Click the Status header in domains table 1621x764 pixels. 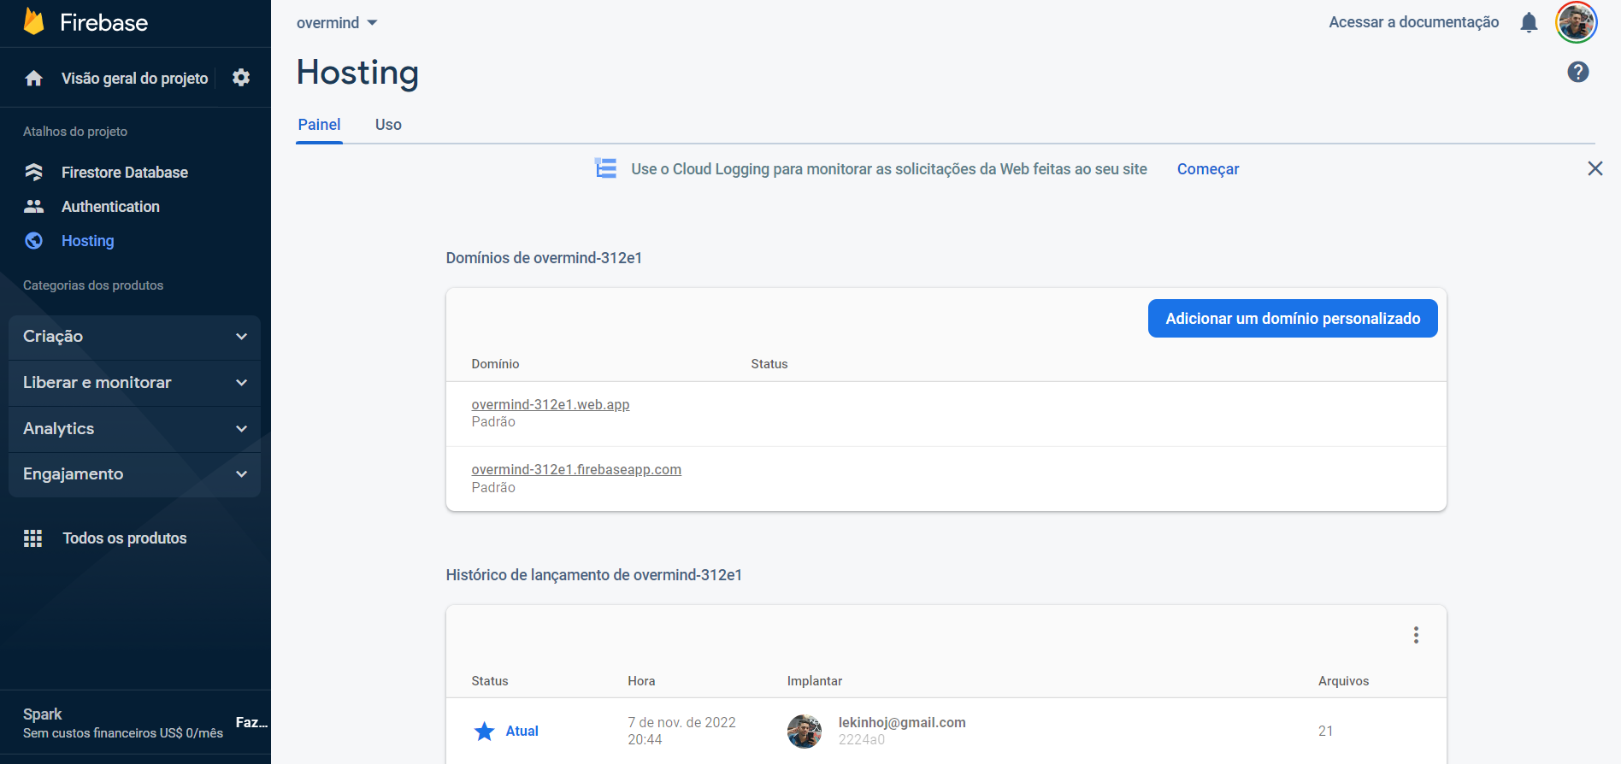(769, 364)
